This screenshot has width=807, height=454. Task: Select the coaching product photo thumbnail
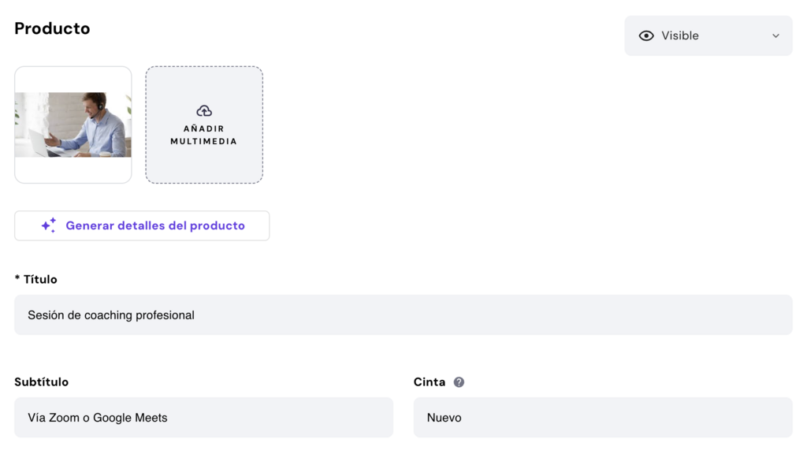pos(73,125)
